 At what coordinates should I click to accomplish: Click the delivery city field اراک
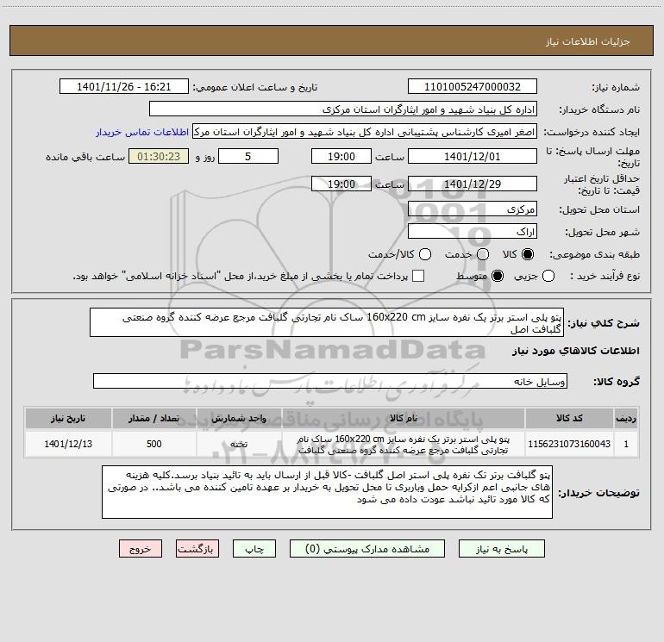(x=473, y=231)
